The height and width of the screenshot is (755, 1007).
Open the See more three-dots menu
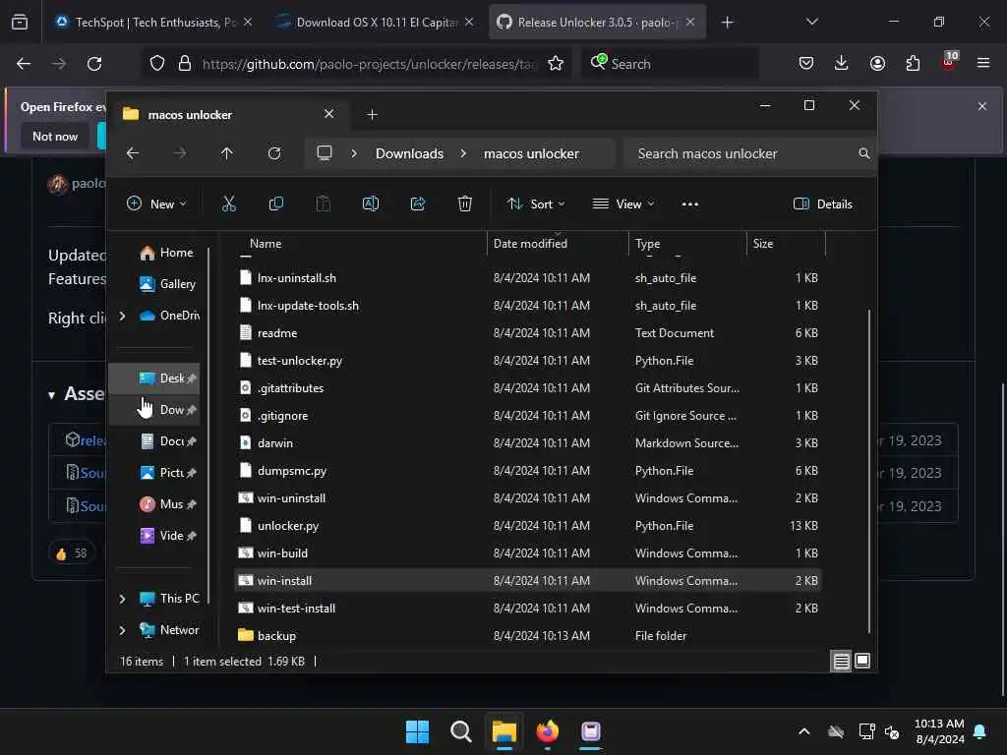click(689, 204)
